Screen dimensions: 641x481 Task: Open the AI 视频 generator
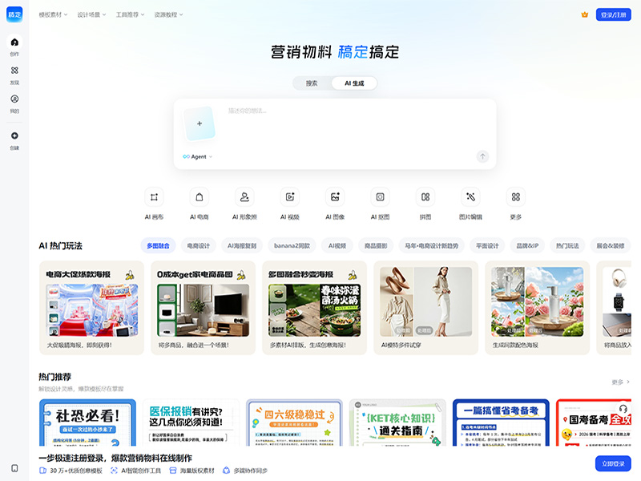click(x=288, y=203)
